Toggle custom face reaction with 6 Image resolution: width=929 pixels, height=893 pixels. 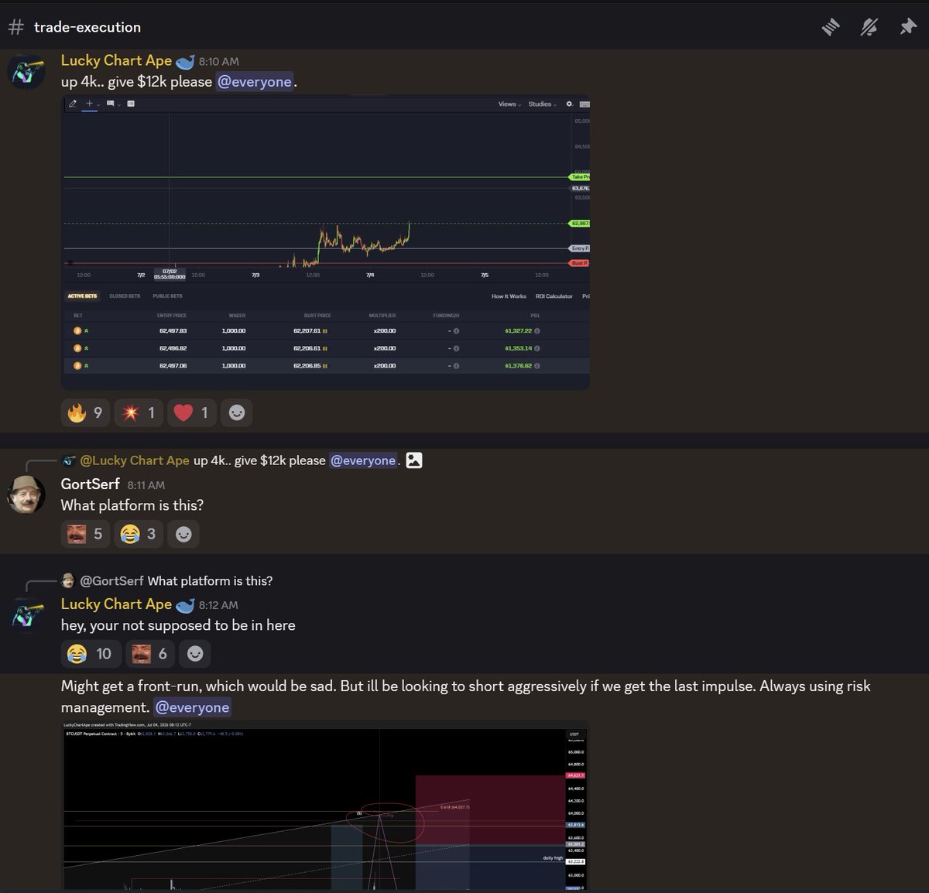(x=150, y=654)
